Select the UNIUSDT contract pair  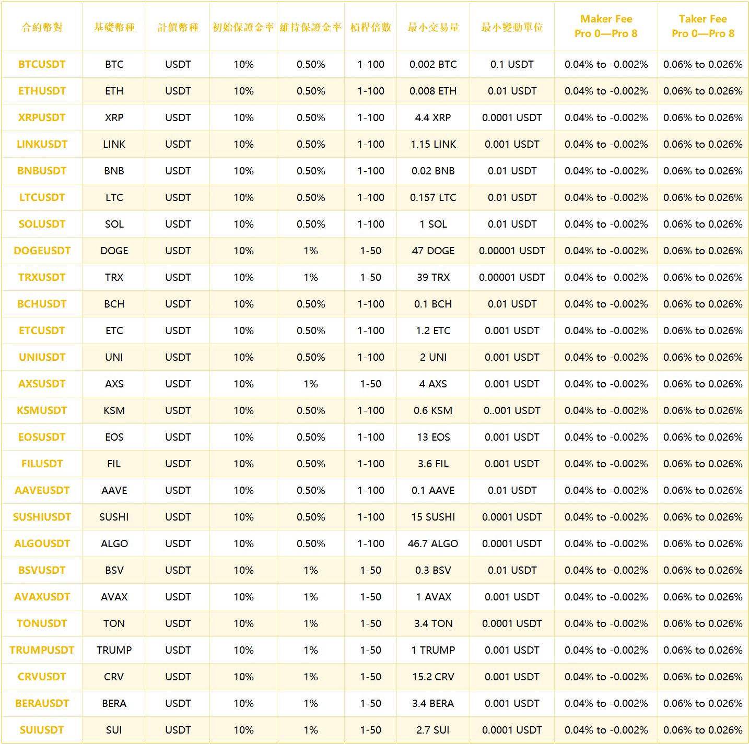[x=42, y=357]
